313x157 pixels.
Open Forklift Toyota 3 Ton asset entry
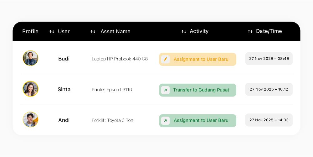pos(112,120)
